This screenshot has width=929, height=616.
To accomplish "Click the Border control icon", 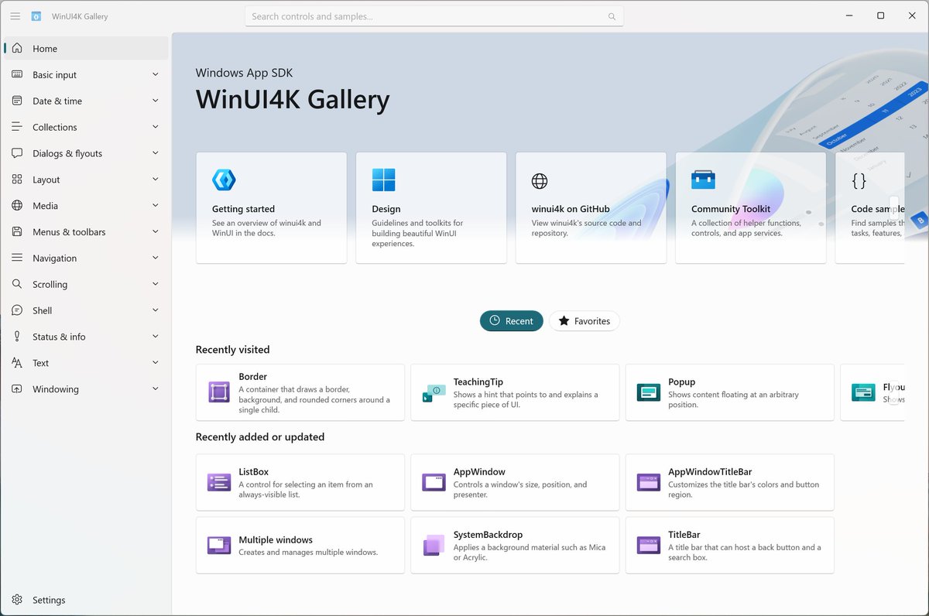I will (219, 392).
